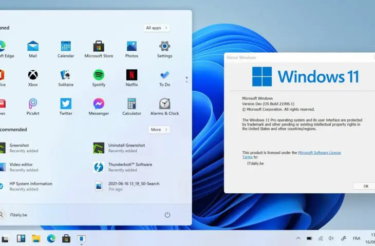This screenshot has height=246, width=375.
Task: Show hidden tray icons chevron
Action: click(298, 238)
